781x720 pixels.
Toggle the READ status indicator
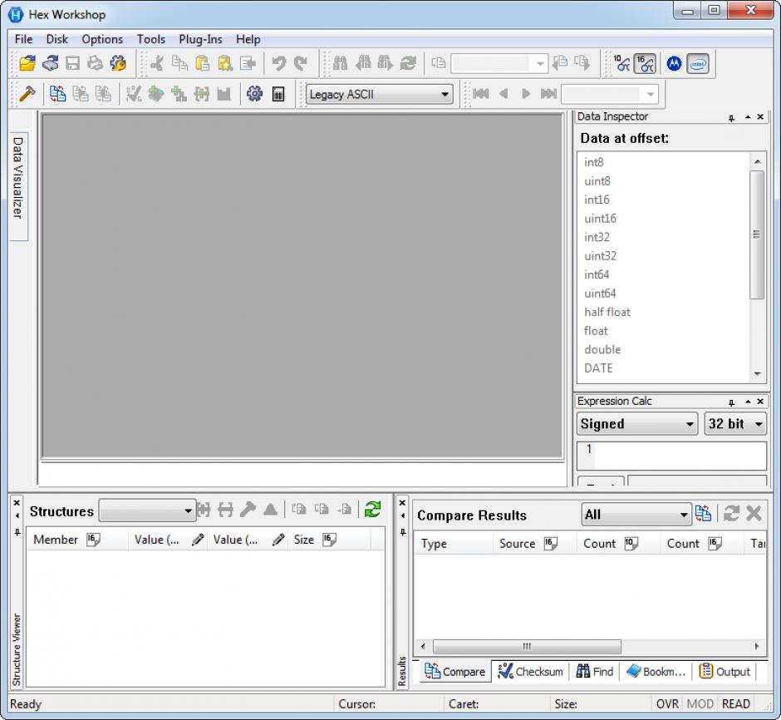[x=735, y=704]
